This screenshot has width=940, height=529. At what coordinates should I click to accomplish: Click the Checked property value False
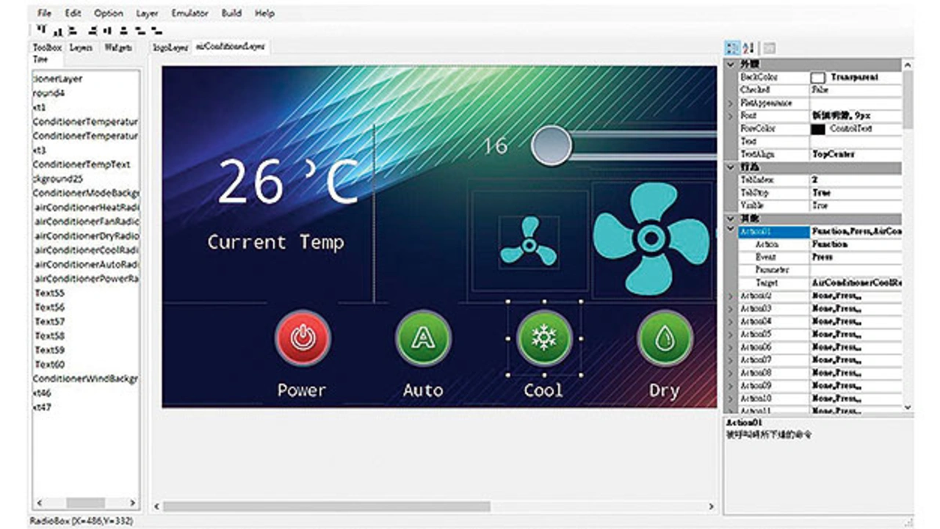(x=856, y=90)
